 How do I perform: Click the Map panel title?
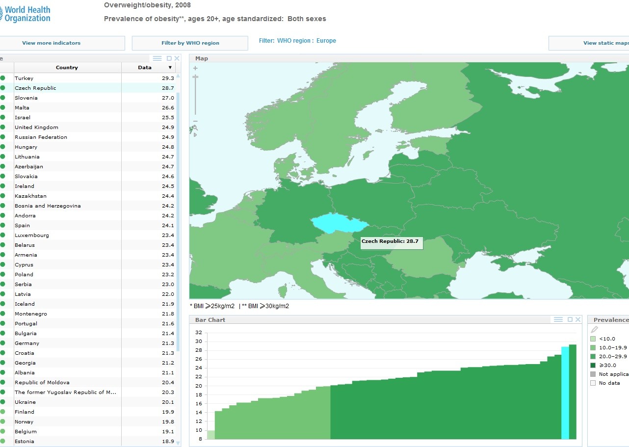[x=202, y=58]
